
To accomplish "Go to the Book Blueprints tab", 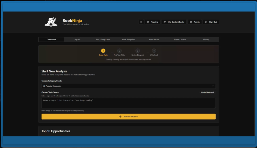I will 128,40.
